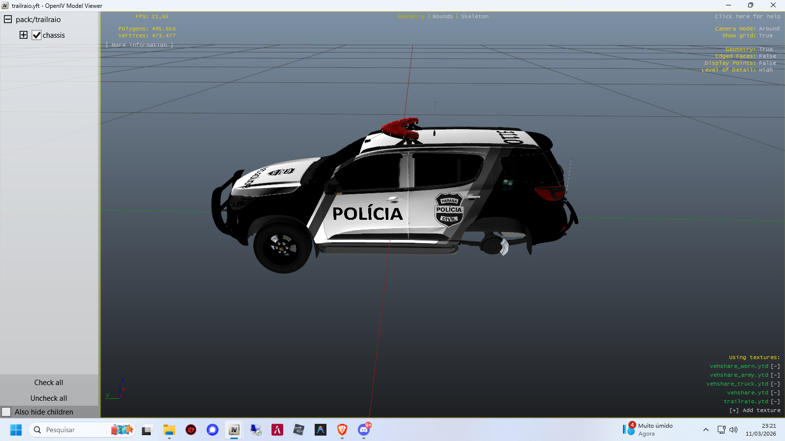Remove the vehshare.ytd texture
Viewport: 785px width, 441px height.
(775, 393)
